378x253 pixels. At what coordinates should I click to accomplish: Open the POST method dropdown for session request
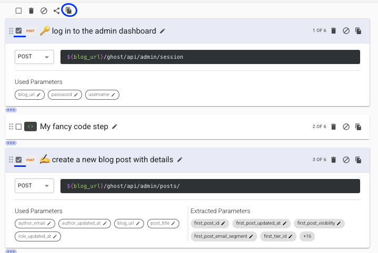pos(34,57)
